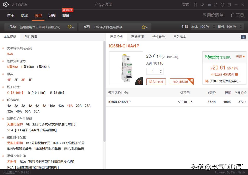
Task: Select the 产品价格 tab
Action: pos(116,37)
